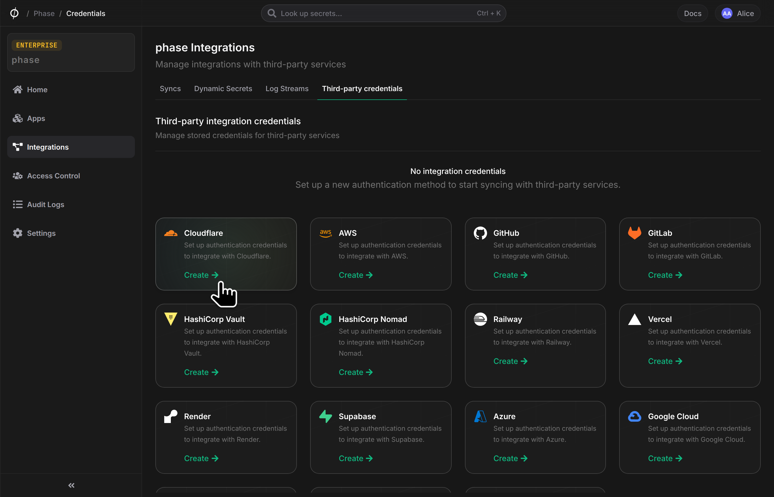Click the Azure logo icon
Viewport: 774px width, 497px height.
pos(480,416)
